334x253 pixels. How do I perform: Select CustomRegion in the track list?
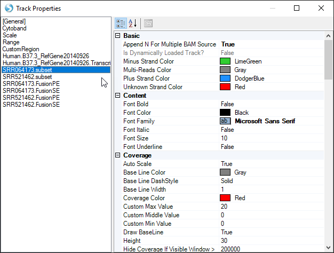56,49
